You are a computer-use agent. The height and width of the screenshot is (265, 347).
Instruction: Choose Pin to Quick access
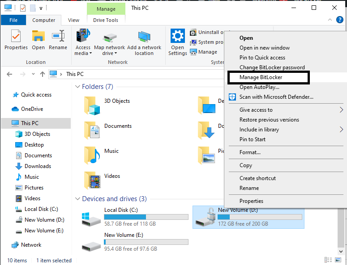click(x=262, y=58)
